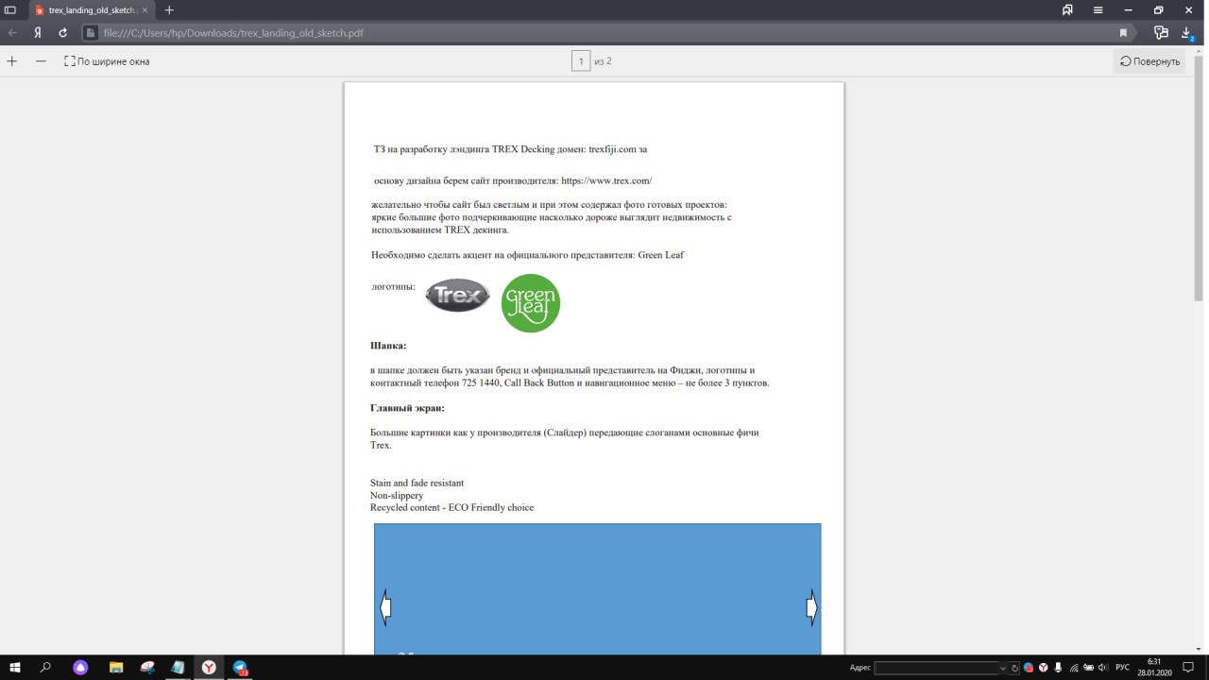
Task: Open the volume speaker tray icon
Action: pyautogui.click(x=1103, y=668)
